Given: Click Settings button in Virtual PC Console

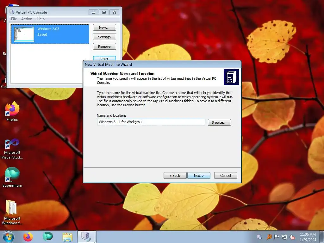Looking at the screenshot, I should click(104, 37).
